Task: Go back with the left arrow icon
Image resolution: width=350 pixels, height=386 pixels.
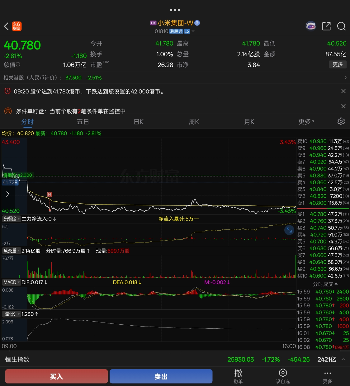Action: (x=6, y=26)
